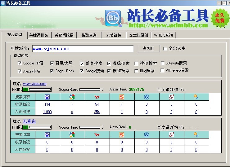This screenshot has height=167, width=230.
Task: Tick the 全部选中 select-all checkbox
Action: pyautogui.click(x=165, y=49)
